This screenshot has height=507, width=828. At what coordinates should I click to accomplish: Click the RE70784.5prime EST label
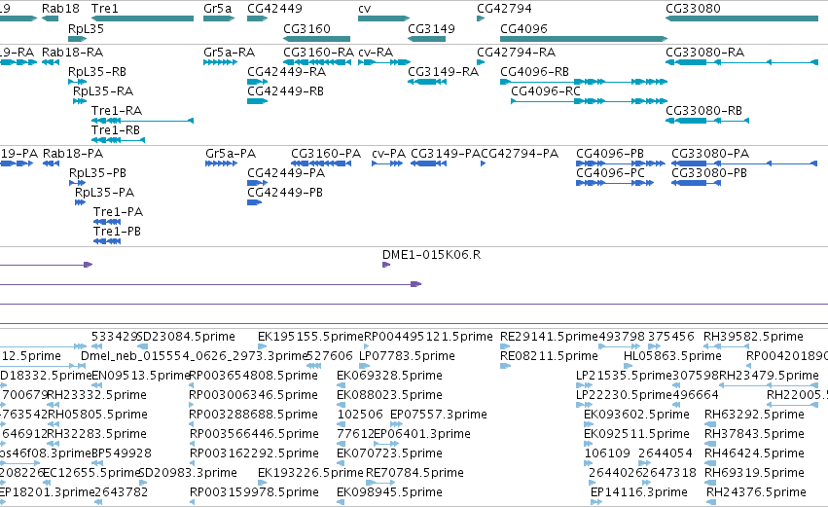415,473
